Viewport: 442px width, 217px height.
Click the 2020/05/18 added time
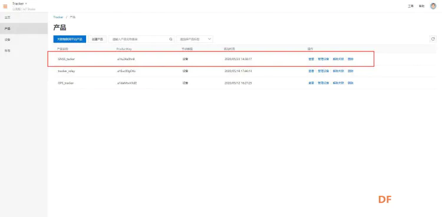point(238,71)
